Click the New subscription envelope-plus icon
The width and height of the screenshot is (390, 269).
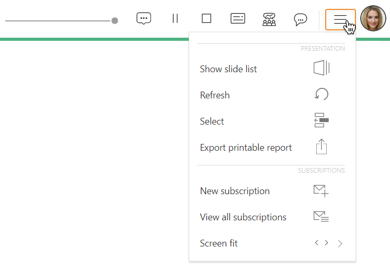coord(321,190)
